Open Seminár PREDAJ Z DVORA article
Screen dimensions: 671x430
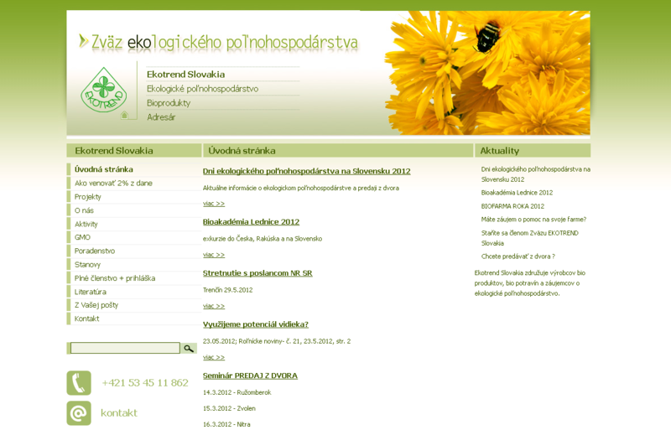pos(250,376)
